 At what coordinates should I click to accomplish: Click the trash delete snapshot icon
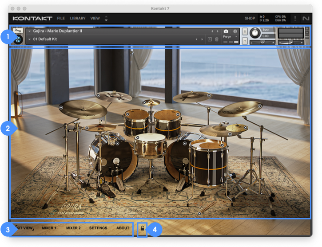217,39
